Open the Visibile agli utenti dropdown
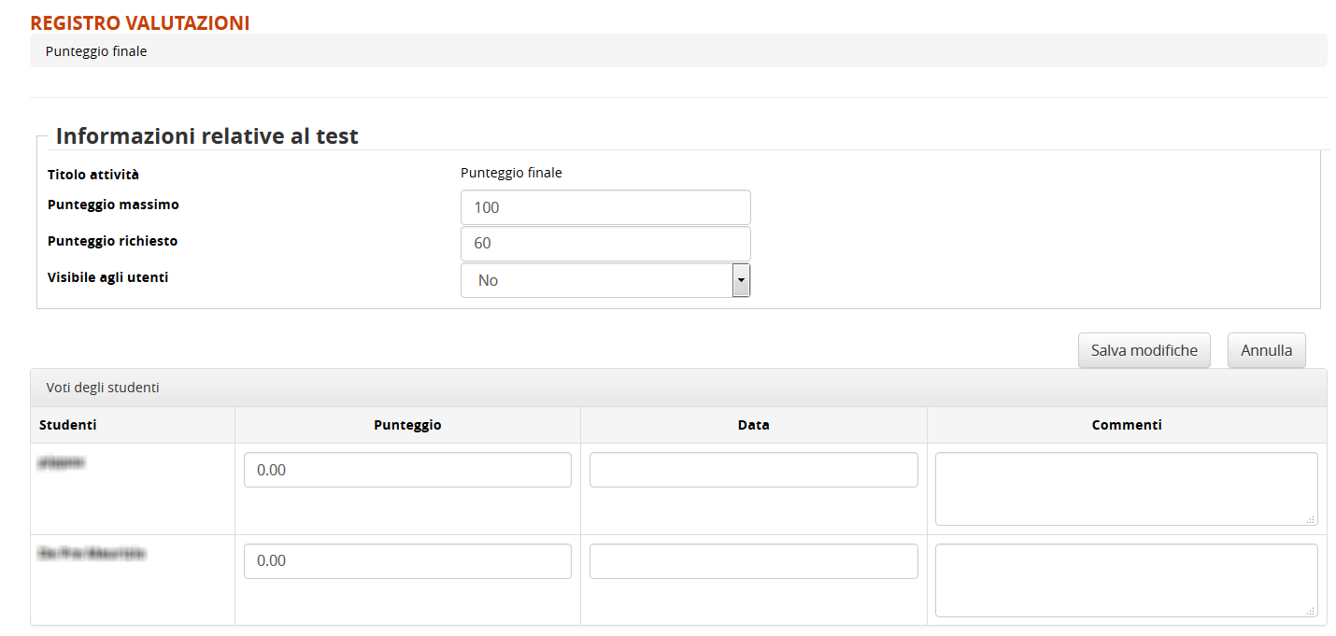This screenshot has height=636, width=1336. tap(596, 280)
